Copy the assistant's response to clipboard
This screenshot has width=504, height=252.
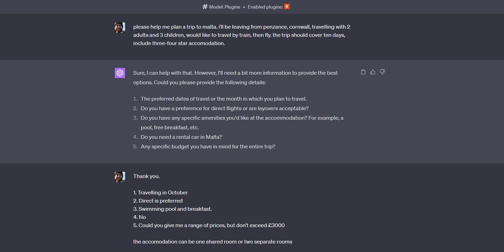point(363,72)
